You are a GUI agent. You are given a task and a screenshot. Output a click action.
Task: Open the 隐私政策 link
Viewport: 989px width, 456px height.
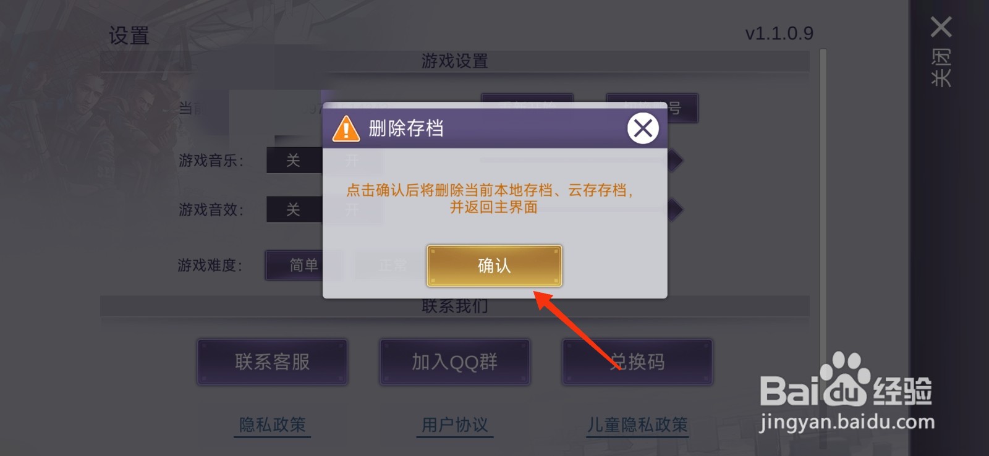pyautogui.click(x=273, y=425)
